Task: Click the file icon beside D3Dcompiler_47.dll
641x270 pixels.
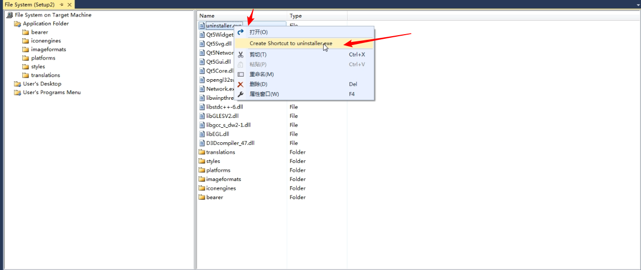Action: (202, 143)
